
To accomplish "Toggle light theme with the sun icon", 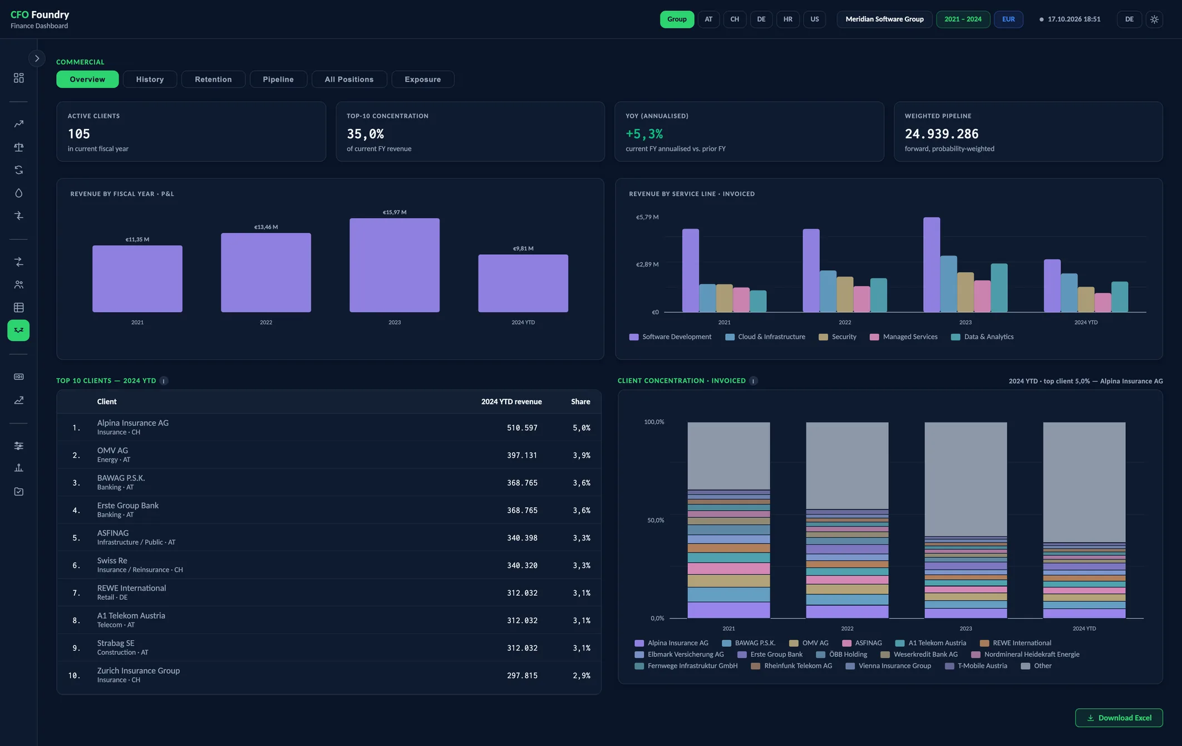I will 1154,19.
